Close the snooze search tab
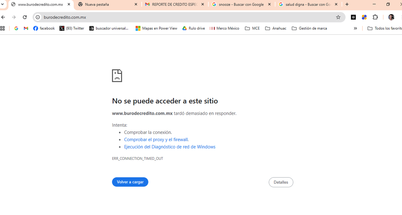The image size is (402, 215). 269,4
